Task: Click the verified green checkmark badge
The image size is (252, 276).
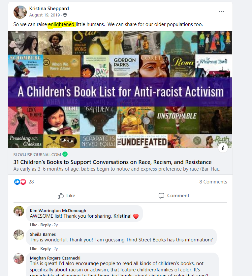Action: pos(65,154)
